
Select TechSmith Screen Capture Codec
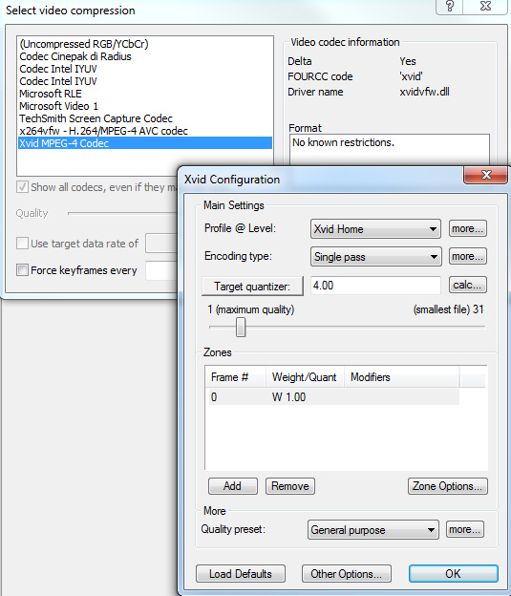click(x=145, y=118)
